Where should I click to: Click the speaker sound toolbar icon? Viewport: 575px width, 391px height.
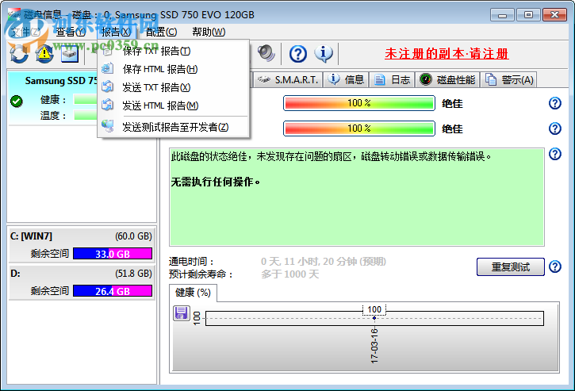[x=266, y=53]
